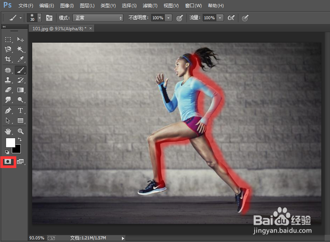The image size is (330, 242).
Task: Click the Ps application logo
Action: (8, 5)
